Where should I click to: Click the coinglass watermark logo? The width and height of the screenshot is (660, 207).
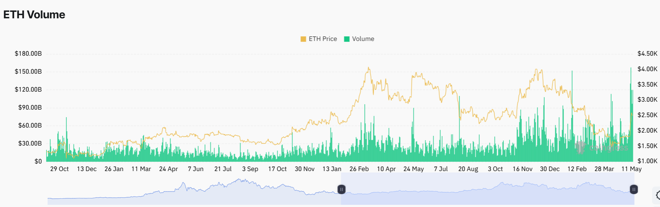pyautogui.click(x=581, y=147)
